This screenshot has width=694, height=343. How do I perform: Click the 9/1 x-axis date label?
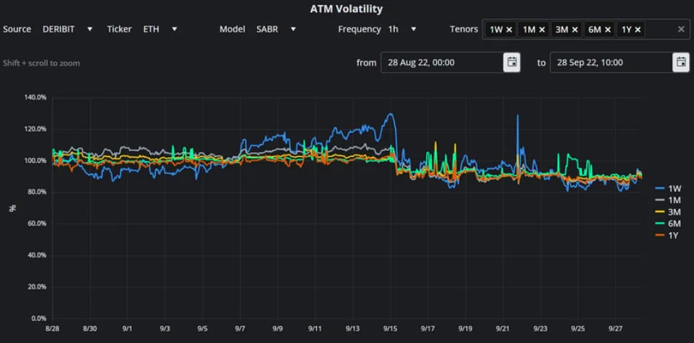(128, 329)
